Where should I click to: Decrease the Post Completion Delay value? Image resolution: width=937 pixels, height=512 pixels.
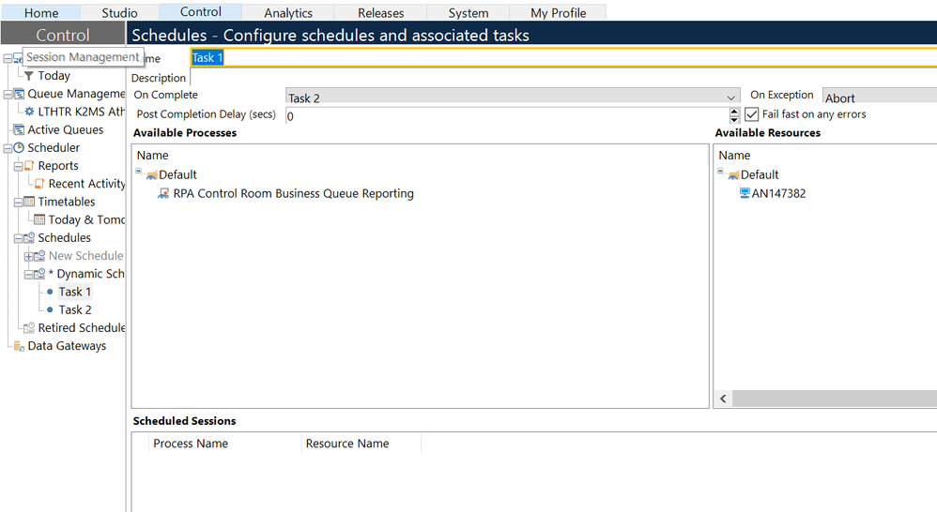click(x=734, y=119)
